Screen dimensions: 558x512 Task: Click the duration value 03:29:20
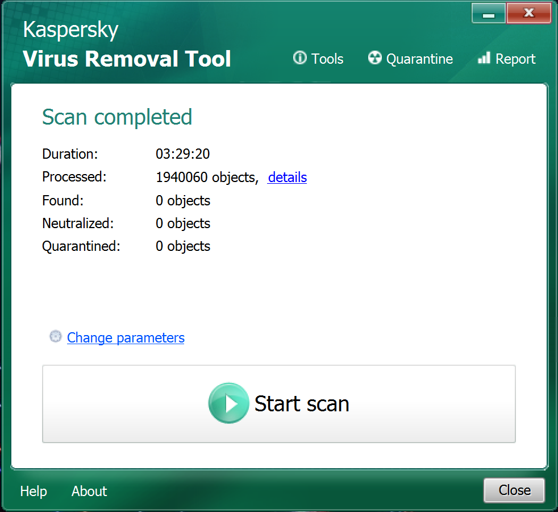(182, 154)
